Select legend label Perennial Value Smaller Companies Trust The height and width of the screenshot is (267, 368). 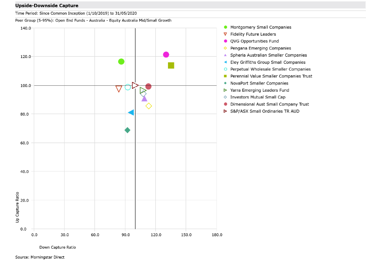pos(271,76)
